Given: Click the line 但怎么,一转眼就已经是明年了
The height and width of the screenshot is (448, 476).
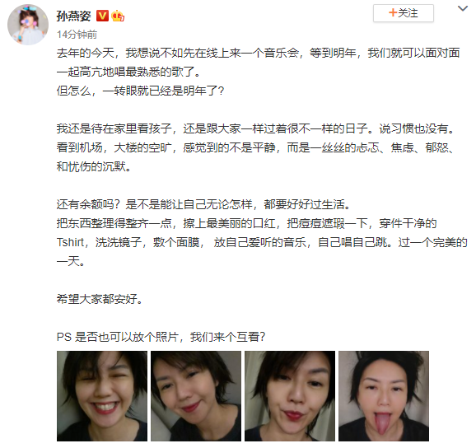Looking at the screenshot, I should (x=140, y=91).
